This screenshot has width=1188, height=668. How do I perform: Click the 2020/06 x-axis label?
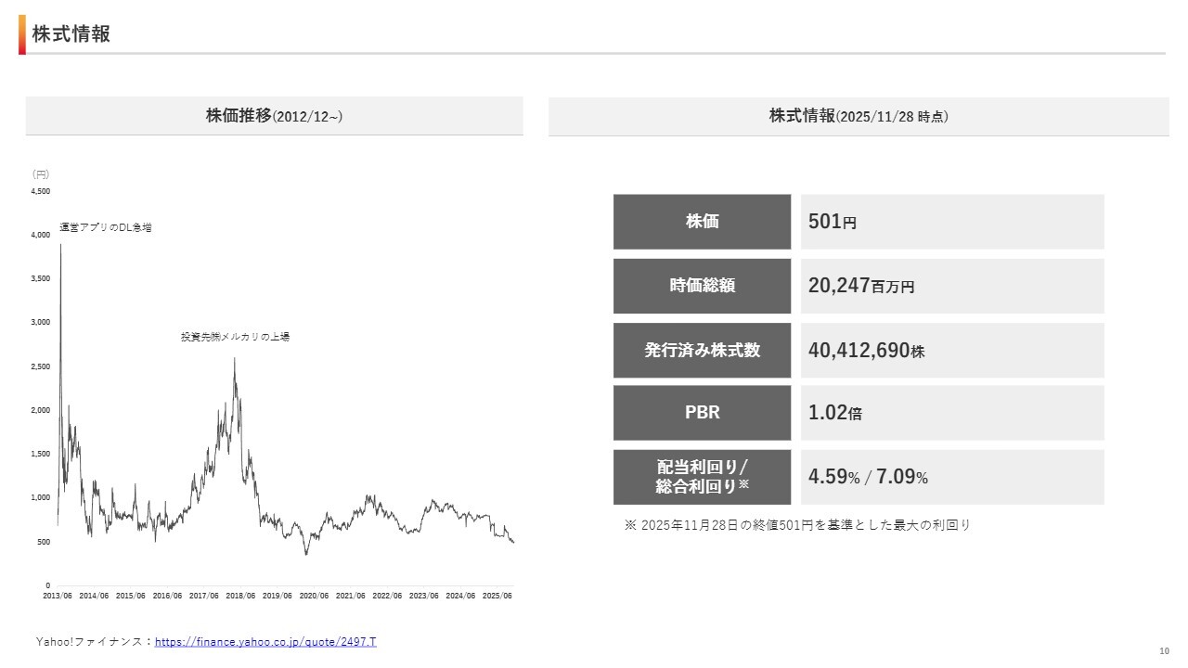(315, 596)
